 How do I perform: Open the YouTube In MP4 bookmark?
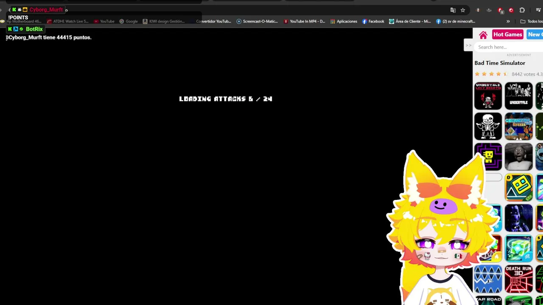pyautogui.click(x=304, y=21)
